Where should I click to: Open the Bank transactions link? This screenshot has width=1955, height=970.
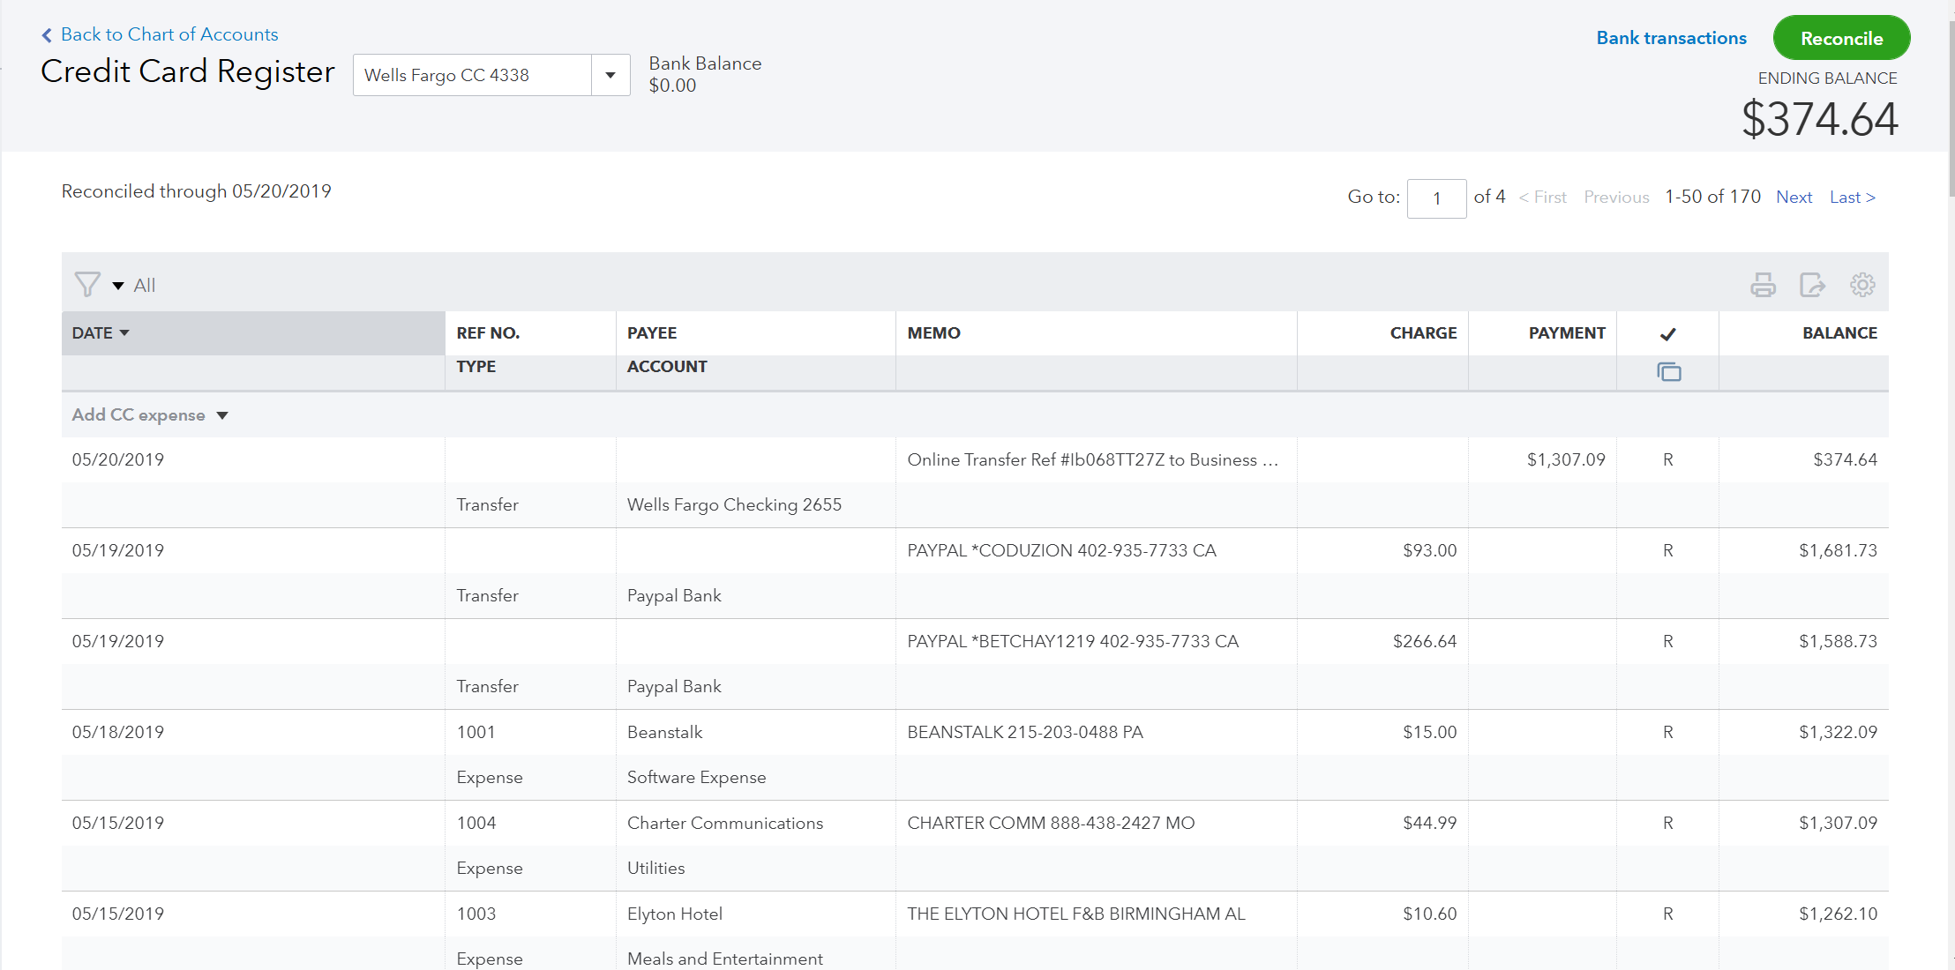pyautogui.click(x=1671, y=38)
